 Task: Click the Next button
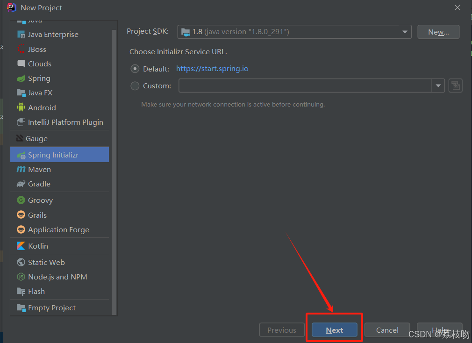pos(335,330)
